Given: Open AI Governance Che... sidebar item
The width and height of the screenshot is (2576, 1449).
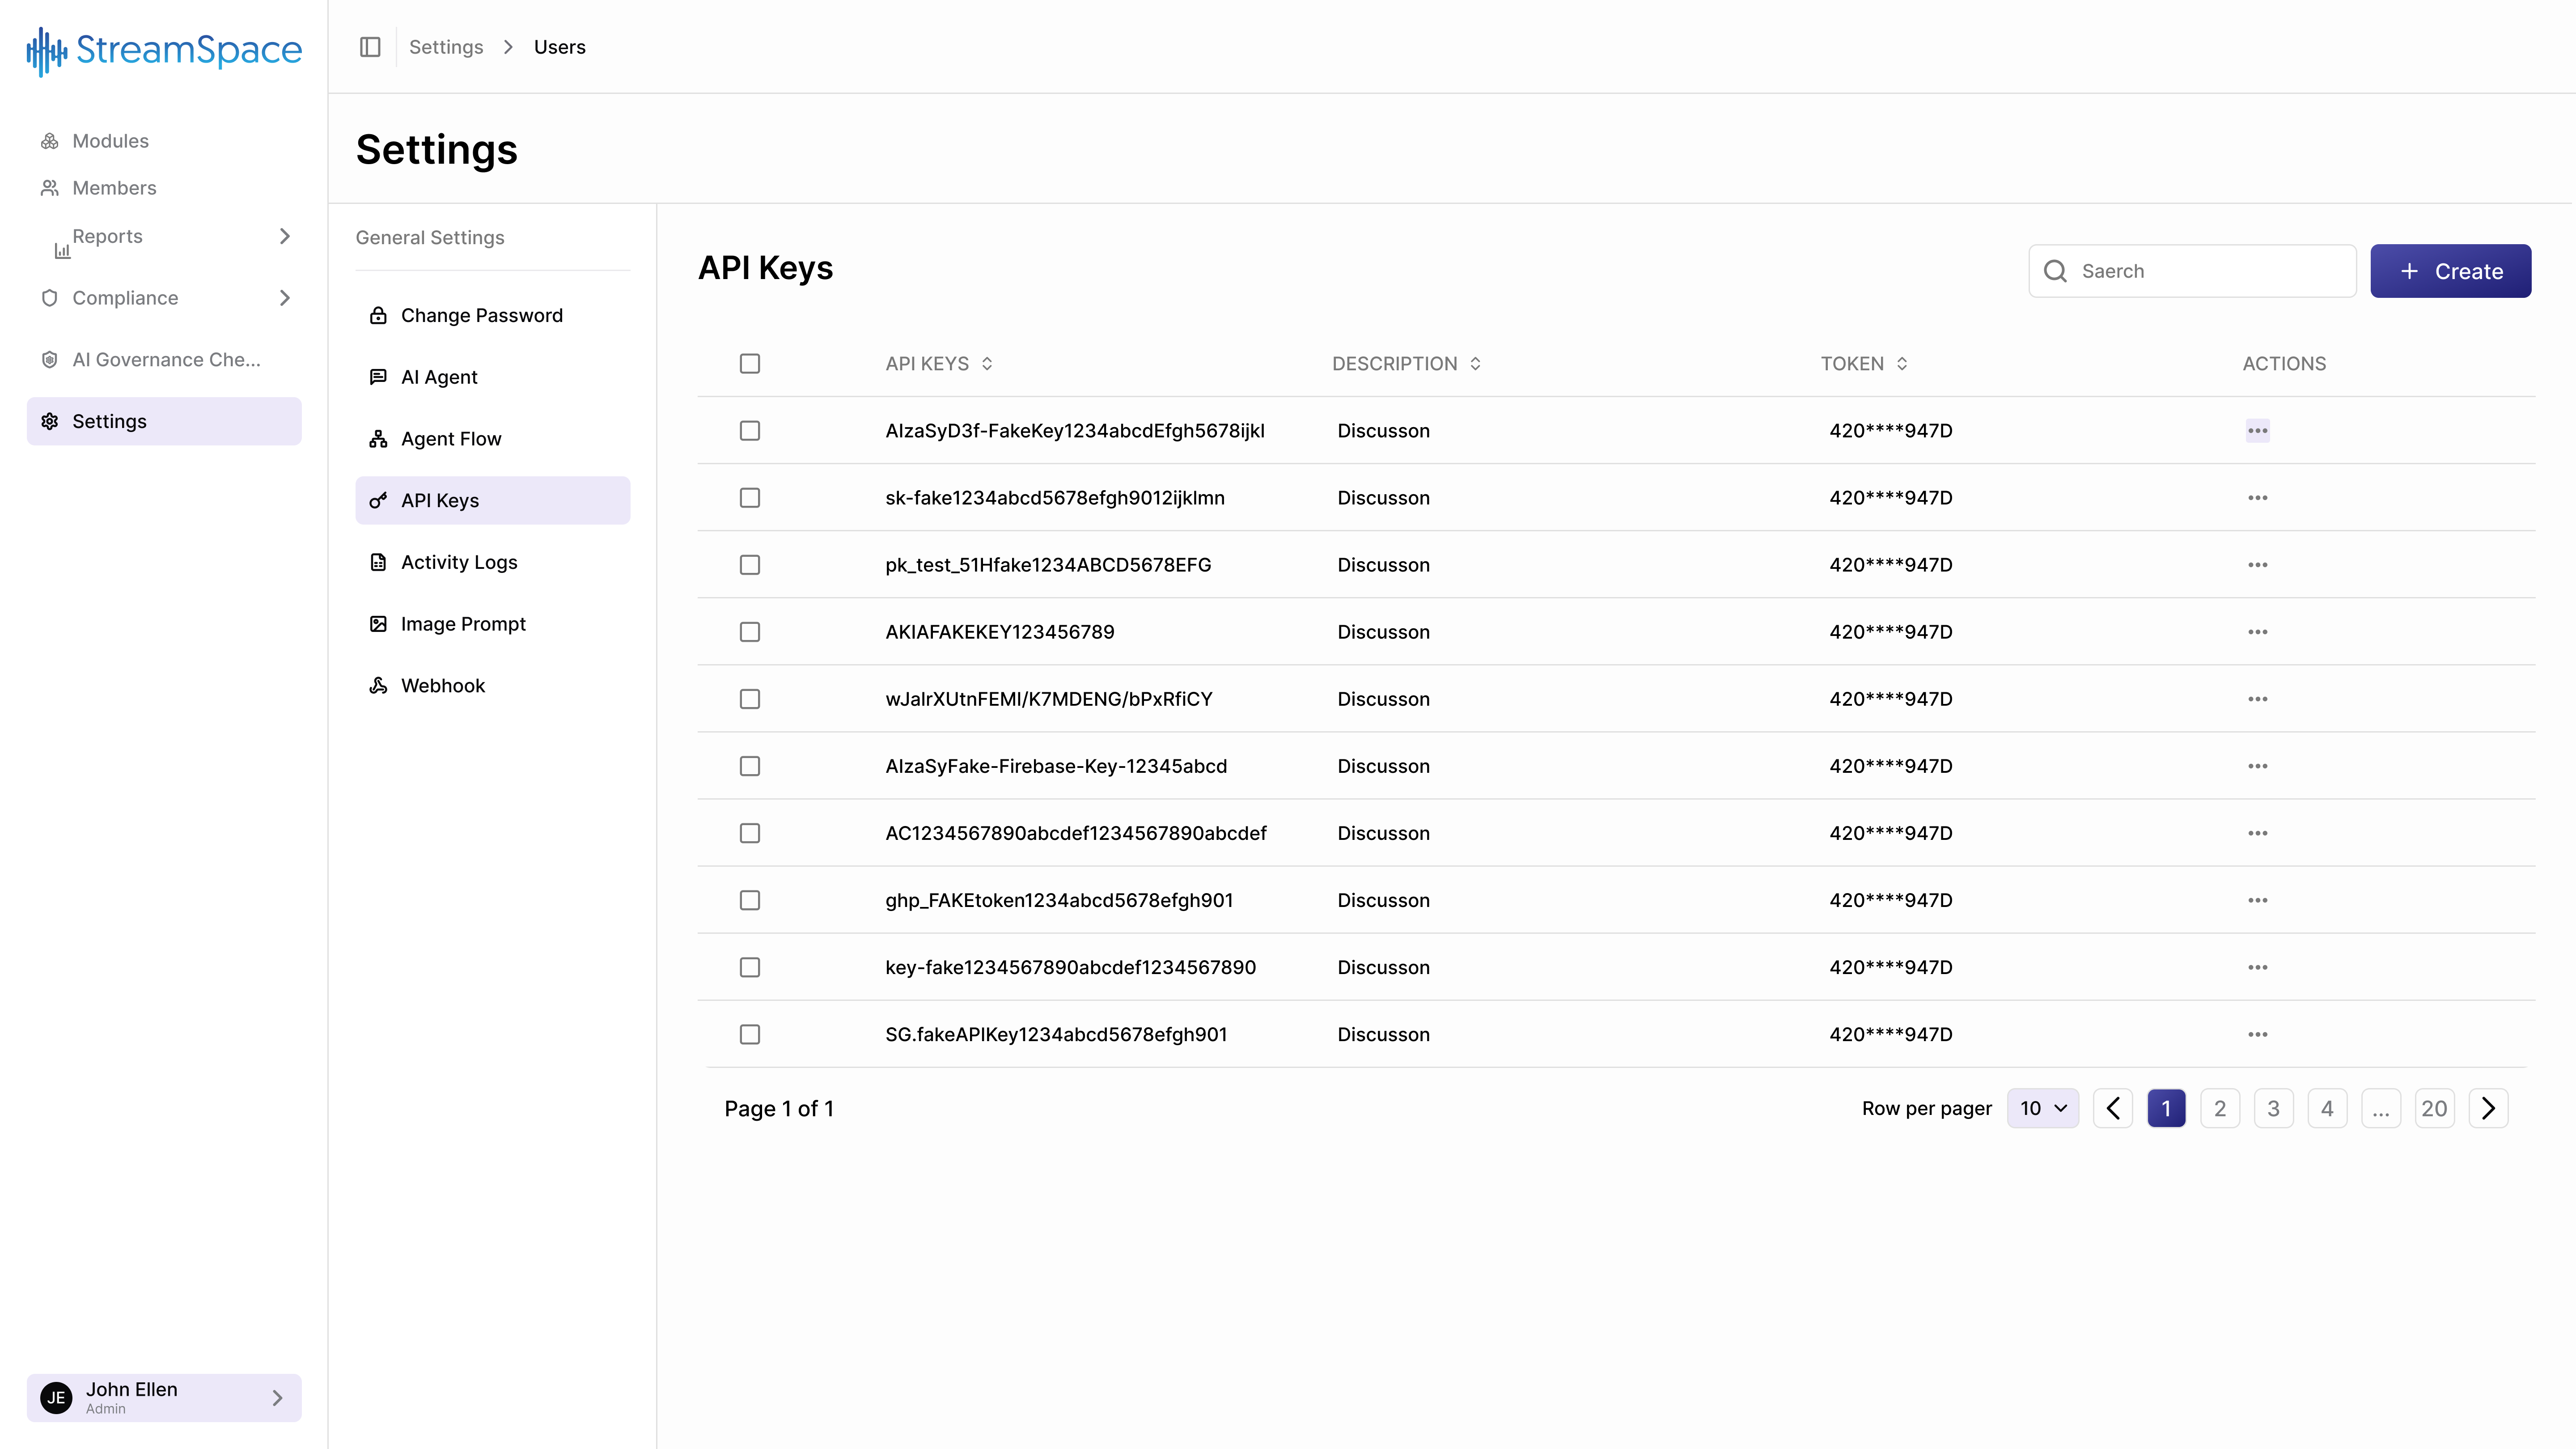Looking at the screenshot, I should point(164,360).
